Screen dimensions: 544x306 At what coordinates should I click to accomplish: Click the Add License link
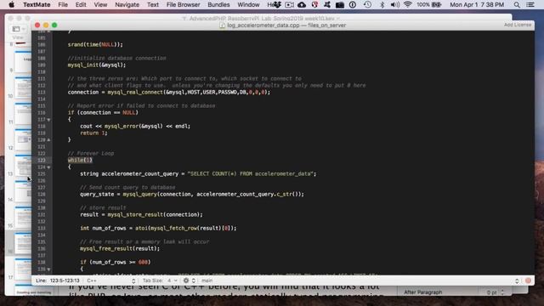tap(518, 25)
